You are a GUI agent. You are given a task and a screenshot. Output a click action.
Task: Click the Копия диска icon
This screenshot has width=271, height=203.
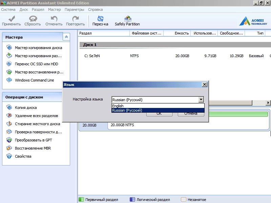[x=9, y=107]
